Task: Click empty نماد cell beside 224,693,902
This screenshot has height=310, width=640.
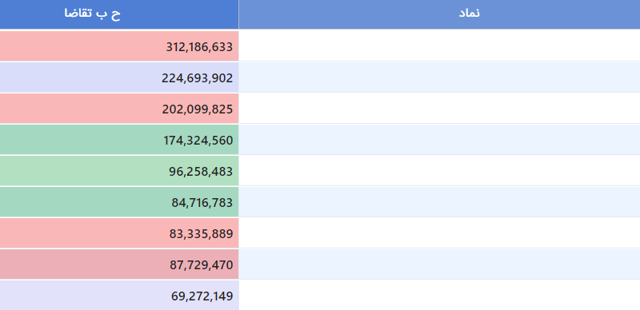Action: tap(439, 77)
